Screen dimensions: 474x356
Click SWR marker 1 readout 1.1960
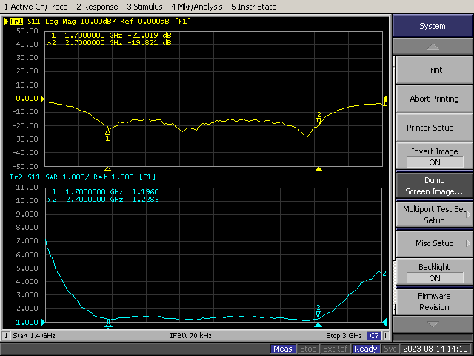(x=145, y=191)
